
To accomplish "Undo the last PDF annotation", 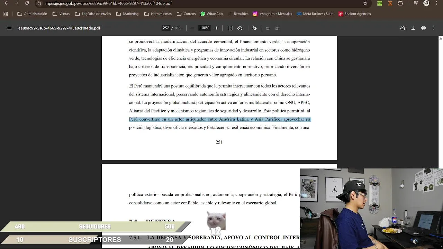I will pos(268,28).
